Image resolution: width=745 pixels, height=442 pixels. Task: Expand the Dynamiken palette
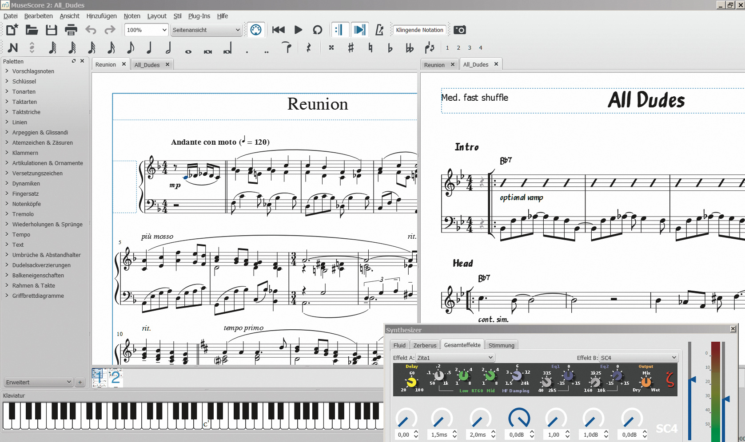26,183
